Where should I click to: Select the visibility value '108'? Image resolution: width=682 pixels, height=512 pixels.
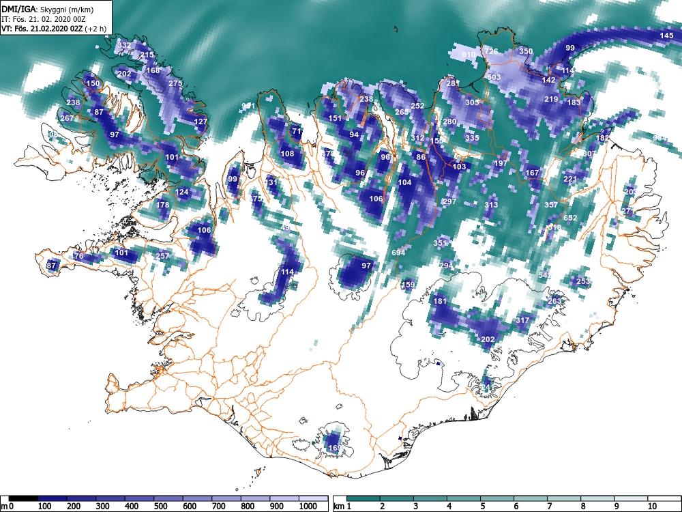click(x=287, y=154)
